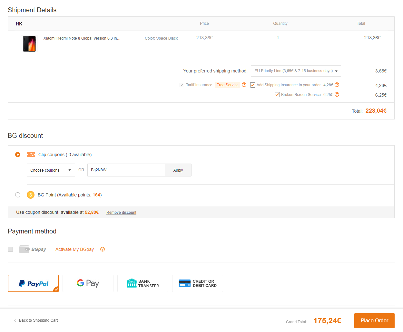Select Bank Transfer payment option

tap(143, 283)
